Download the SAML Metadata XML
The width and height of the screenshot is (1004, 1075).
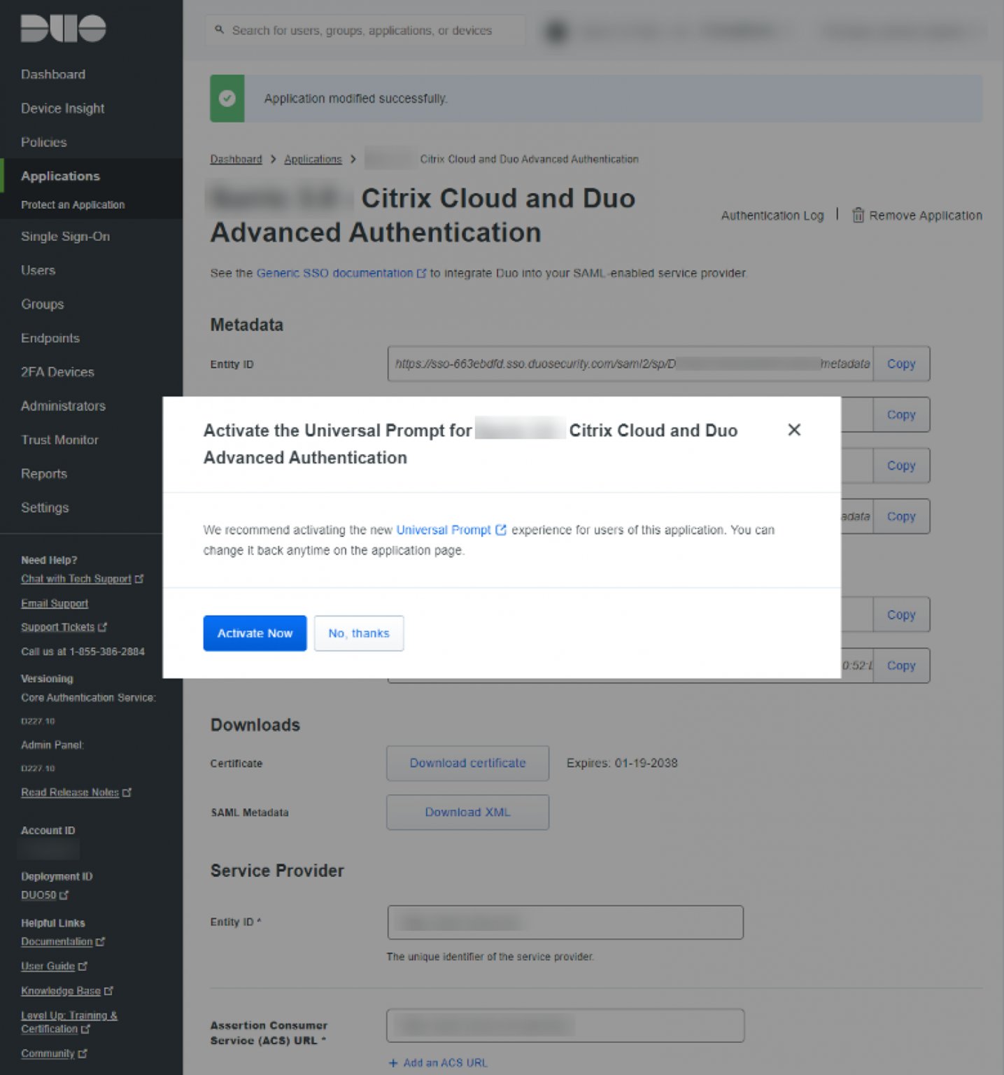[x=467, y=812]
